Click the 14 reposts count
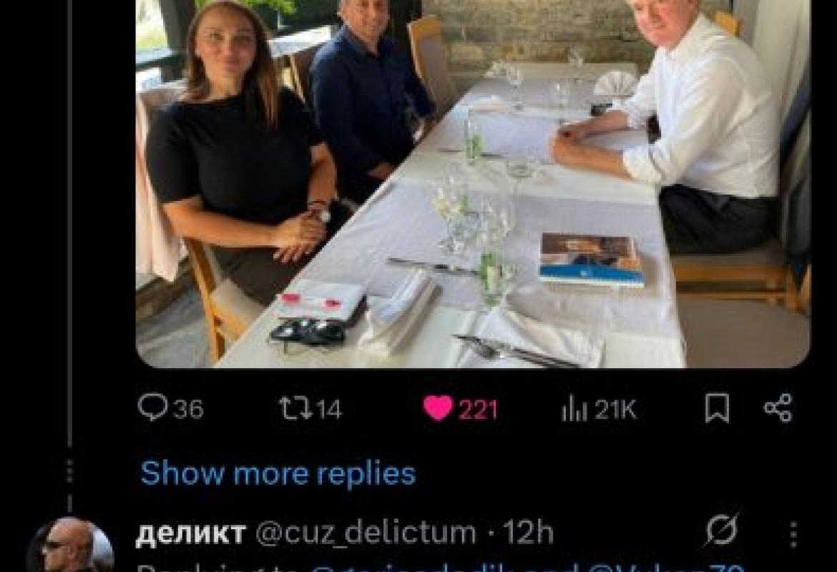 point(328,410)
